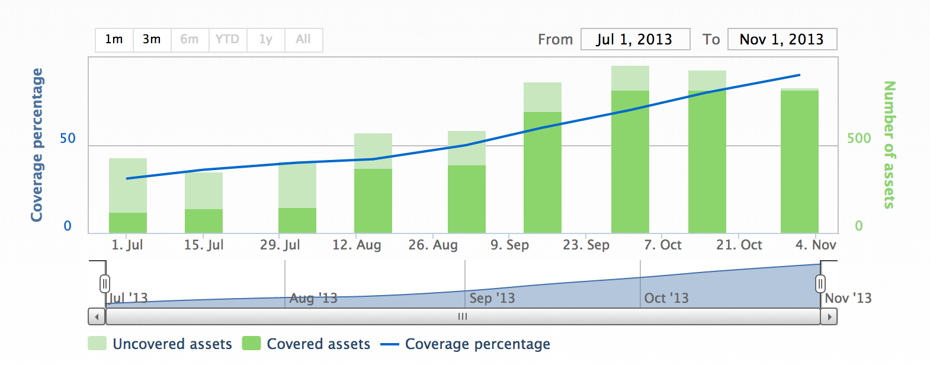The width and height of the screenshot is (930, 365).
Task: Select the YTD zoom range
Action: point(227,40)
